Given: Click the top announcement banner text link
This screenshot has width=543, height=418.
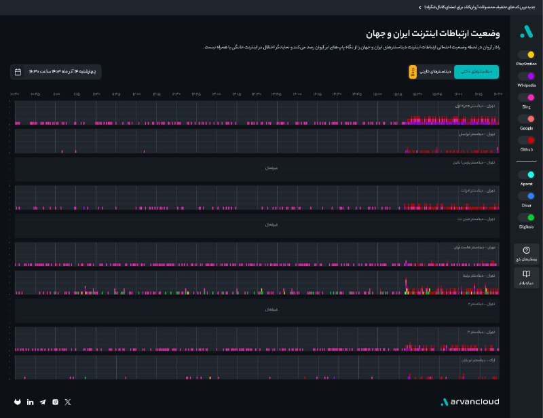Looking at the screenshot, I should click(x=480, y=7).
